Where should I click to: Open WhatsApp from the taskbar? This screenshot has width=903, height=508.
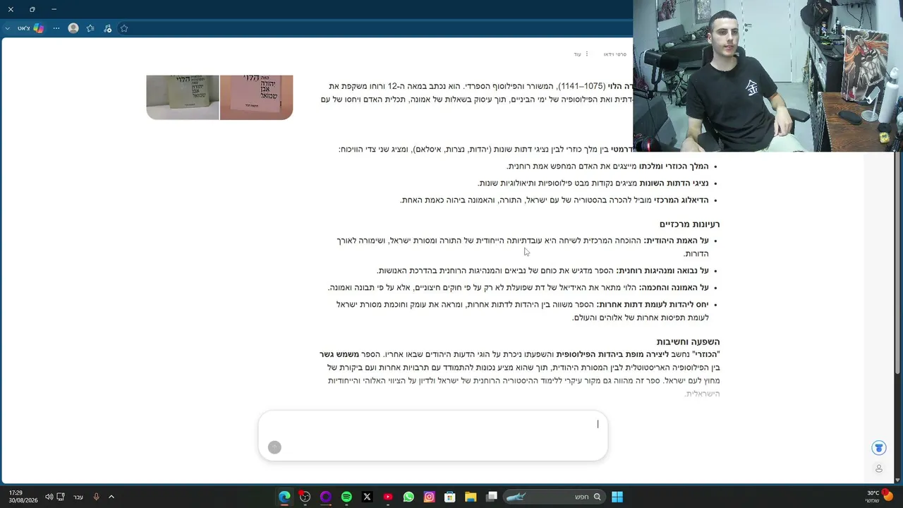(408, 497)
